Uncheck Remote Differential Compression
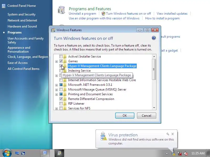 tap(61, 99)
